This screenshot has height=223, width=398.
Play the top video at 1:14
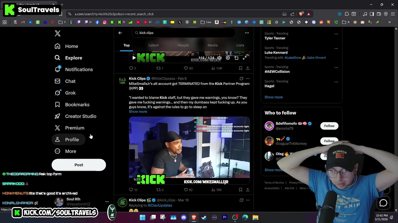tap(134, 58)
